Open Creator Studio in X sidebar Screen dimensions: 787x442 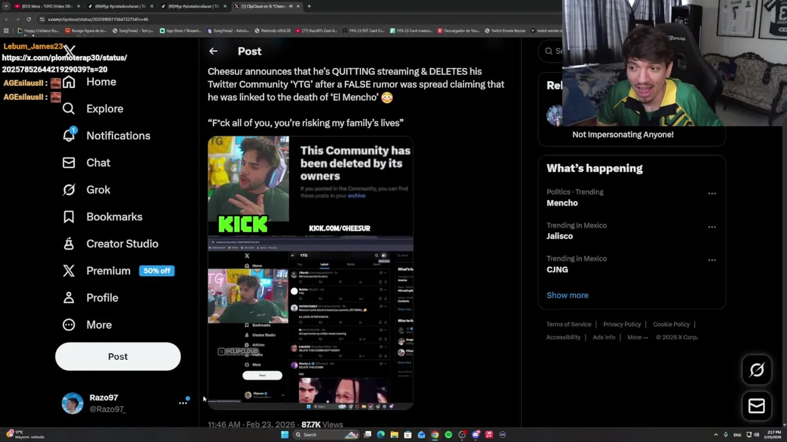pyautogui.click(x=110, y=244)
